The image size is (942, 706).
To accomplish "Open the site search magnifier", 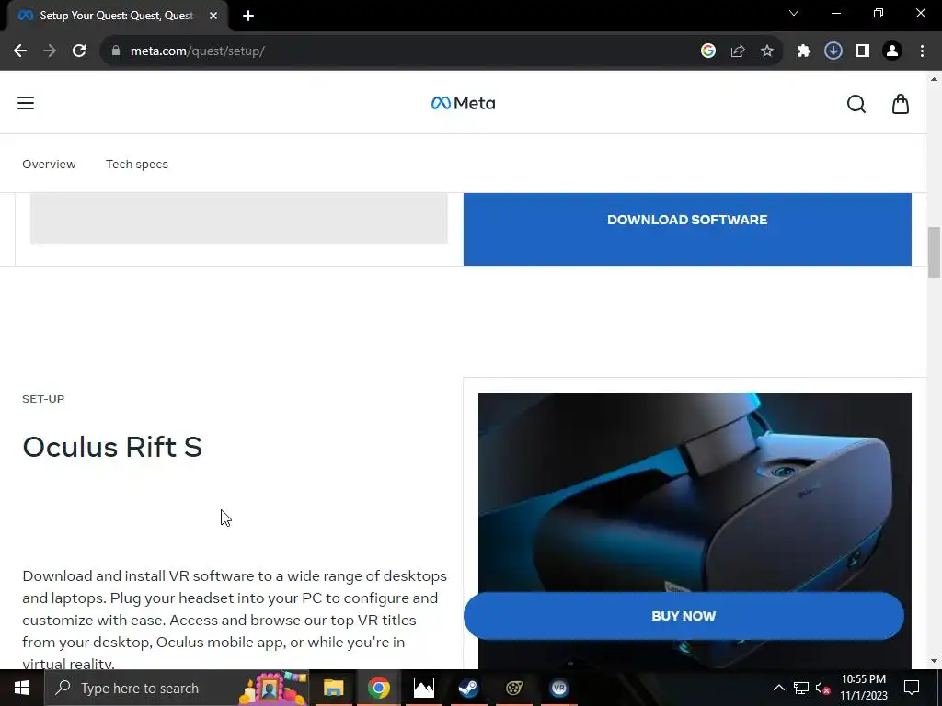I will pyautogui.click(x=856, y=104).
